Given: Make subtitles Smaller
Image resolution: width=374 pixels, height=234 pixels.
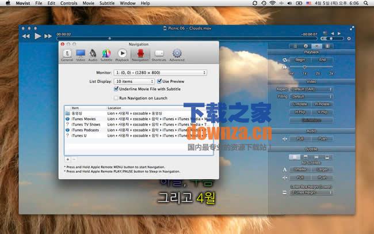Looking at the screenshot, I should click(300, 169).
